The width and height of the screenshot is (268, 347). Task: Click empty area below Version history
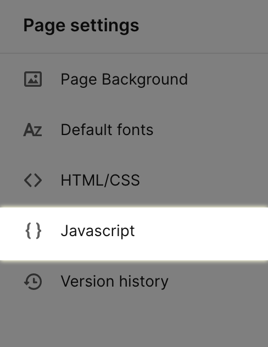coord(134,325)
